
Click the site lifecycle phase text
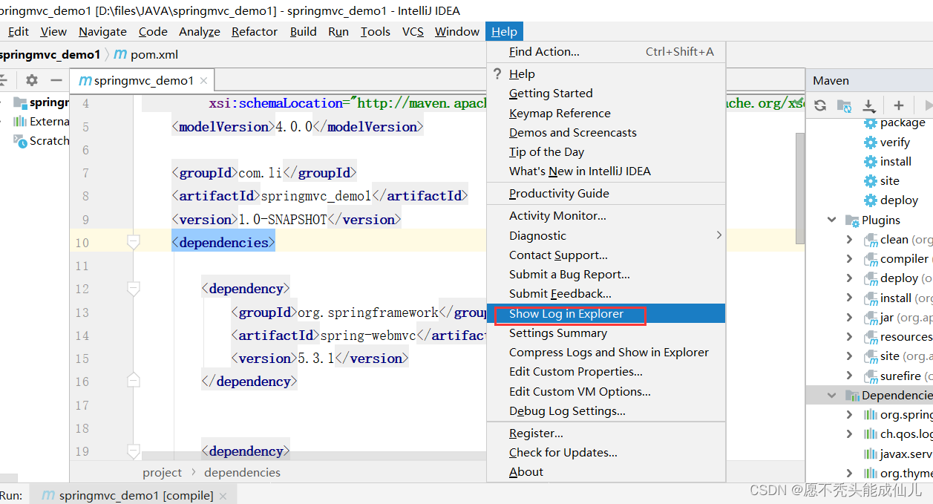click(x=890, y=180)
